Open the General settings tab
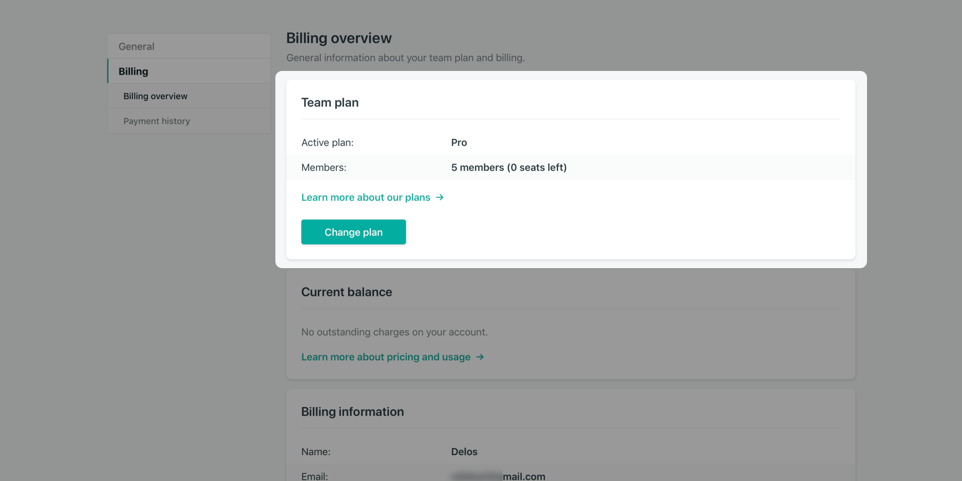The image size is (962, 481). (x=136, y=46)
